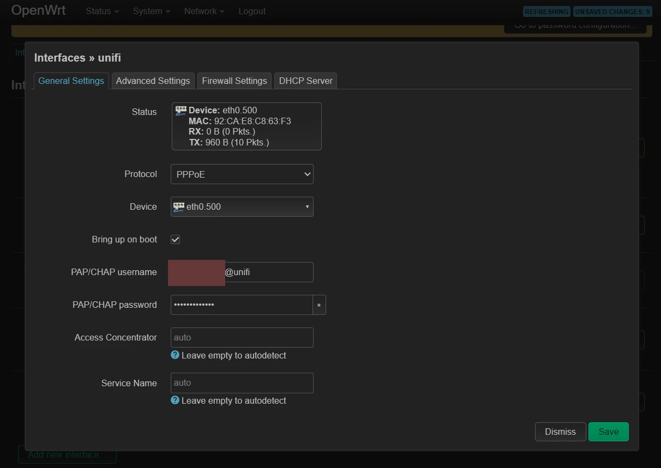661x468 pixels.
Task: Click the Service Name help icon
Action: (175, 400)
